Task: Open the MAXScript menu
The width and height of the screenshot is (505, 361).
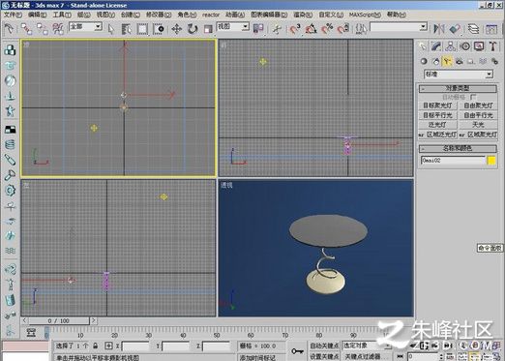Action: (365, 15)
